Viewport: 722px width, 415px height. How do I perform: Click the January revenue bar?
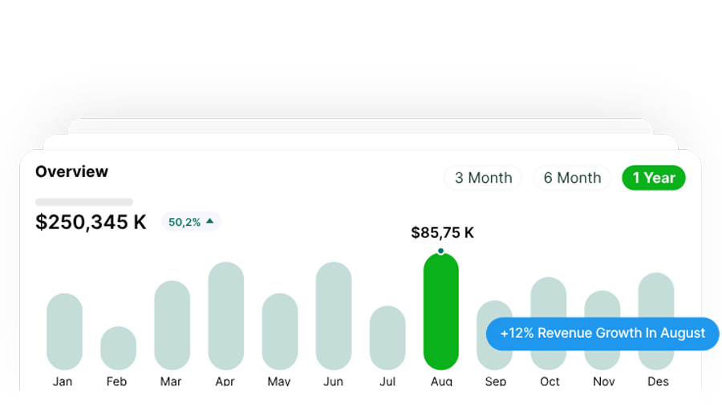pyautogui.click(x=64, y=332)
